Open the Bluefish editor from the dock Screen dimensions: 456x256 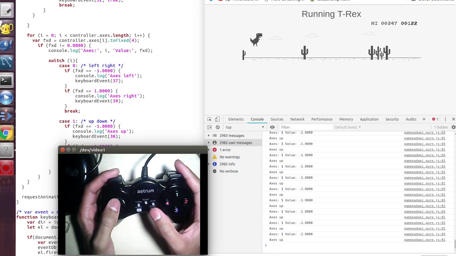(x=6, y=45)
